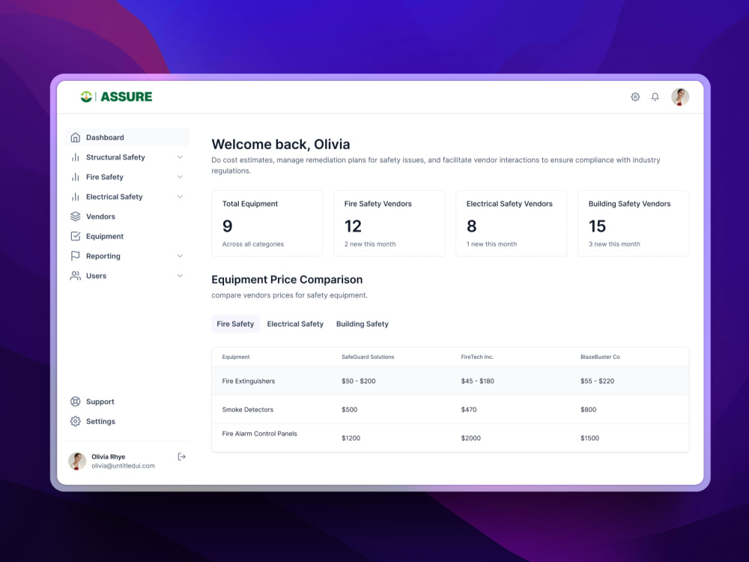Click the olivia@untitledui.com email
Screen dimensions: 749x562
(x=124, y=466)
